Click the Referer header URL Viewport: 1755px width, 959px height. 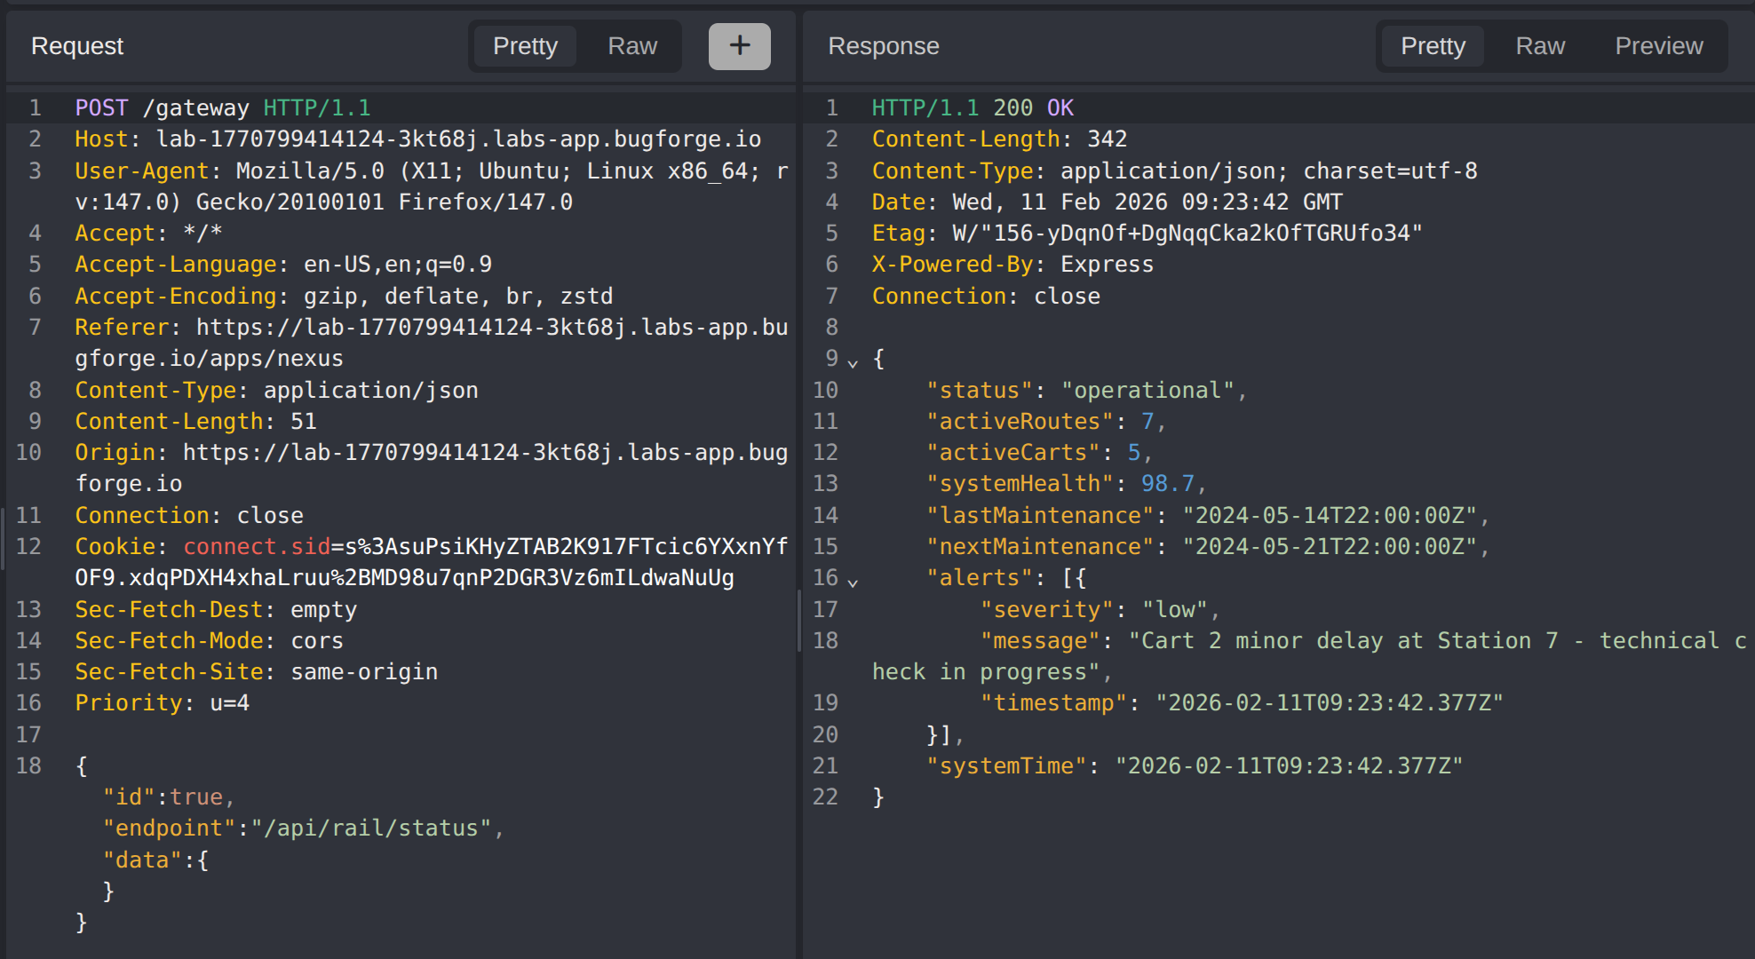pos(491,328)
